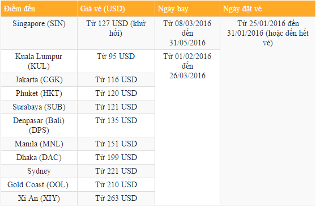Screen dimensions: 316x206
Task: Click the Ngày bay column header
Action: 187,9
